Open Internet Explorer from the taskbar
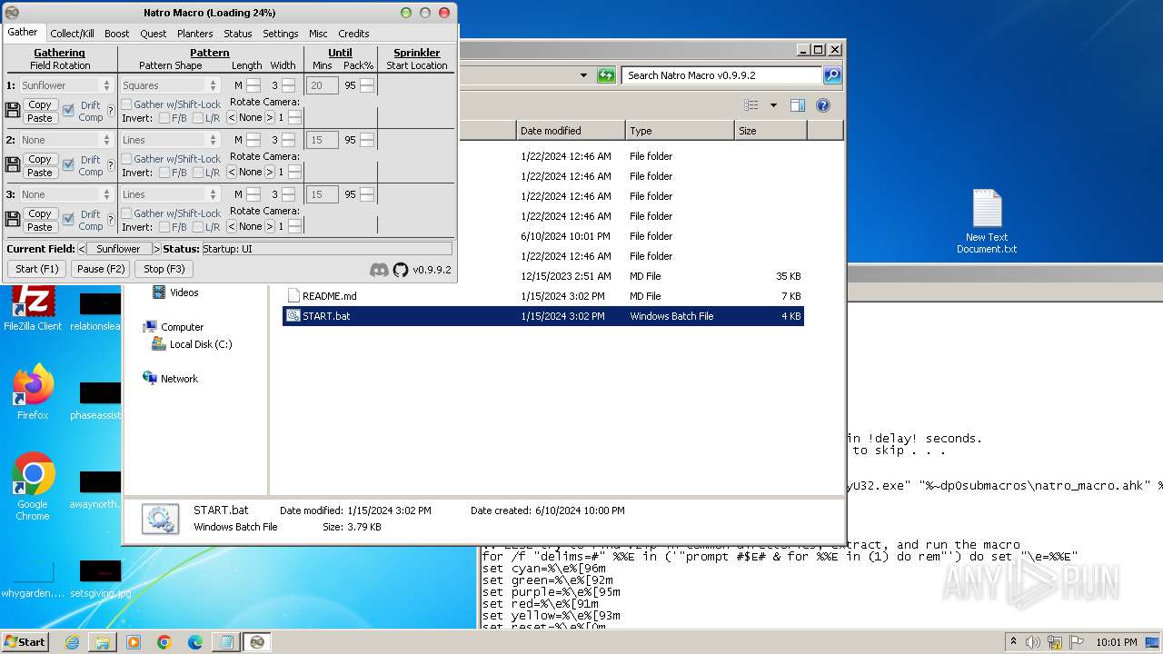1163x654 pixels. point(72,642)
